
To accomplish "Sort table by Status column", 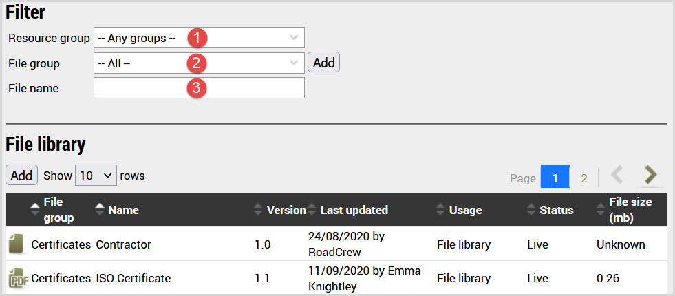I will pyautogui.click(x=531, y=210).
